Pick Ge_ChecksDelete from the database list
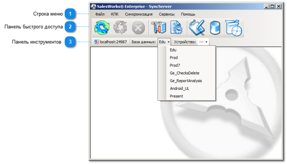The image size is (287, 164). [187, 73]
